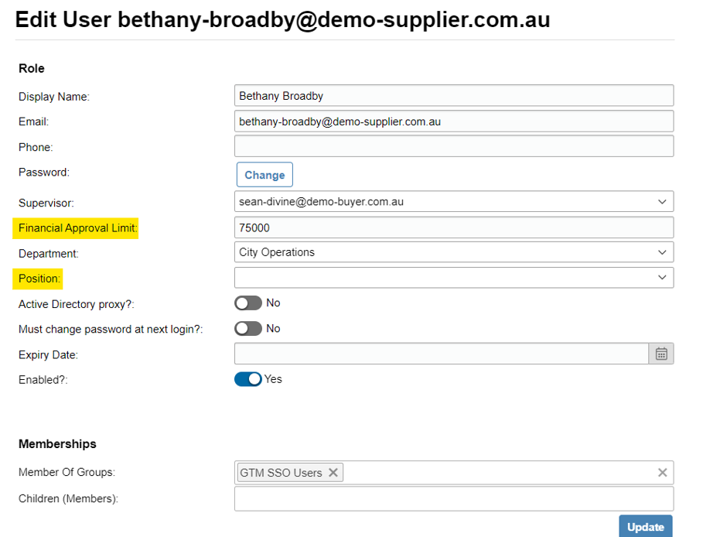Edit the Financial Approval Limit value
Screen dimensions: 703x537
454,227
